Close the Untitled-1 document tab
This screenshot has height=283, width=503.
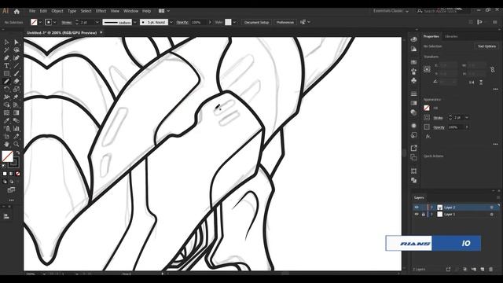pyautogui.click(x=101, y=32)
